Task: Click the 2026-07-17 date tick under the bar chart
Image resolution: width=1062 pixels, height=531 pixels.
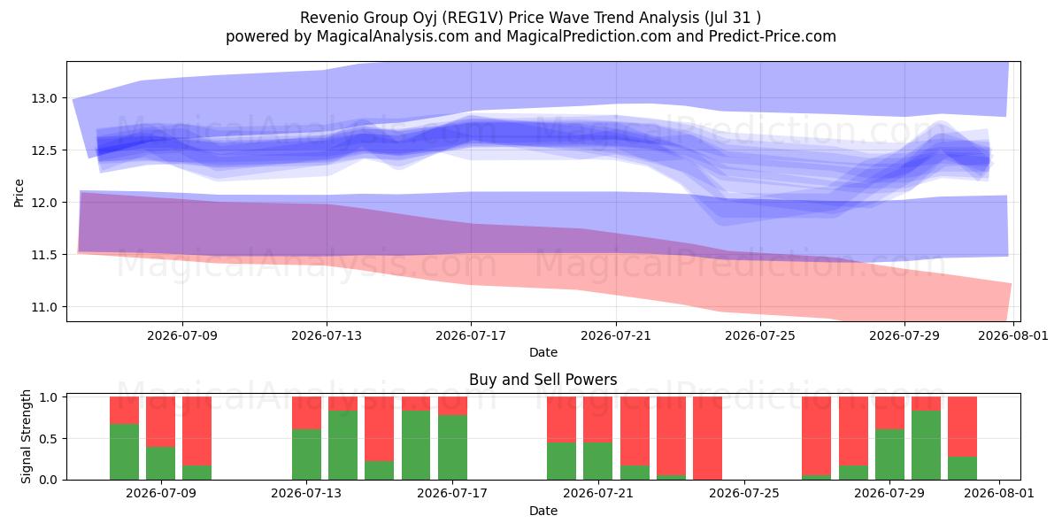Action: (452, 493)
